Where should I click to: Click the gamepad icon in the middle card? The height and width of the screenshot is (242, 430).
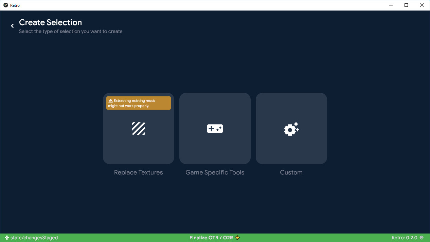tap(215, 129)
